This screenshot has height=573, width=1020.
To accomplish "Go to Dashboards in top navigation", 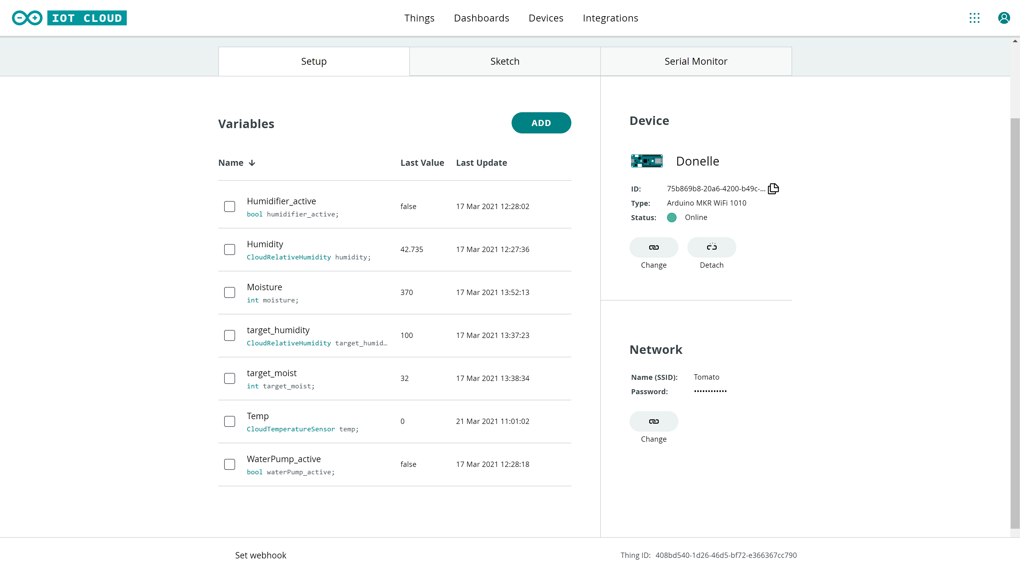I will pos(481,18).
